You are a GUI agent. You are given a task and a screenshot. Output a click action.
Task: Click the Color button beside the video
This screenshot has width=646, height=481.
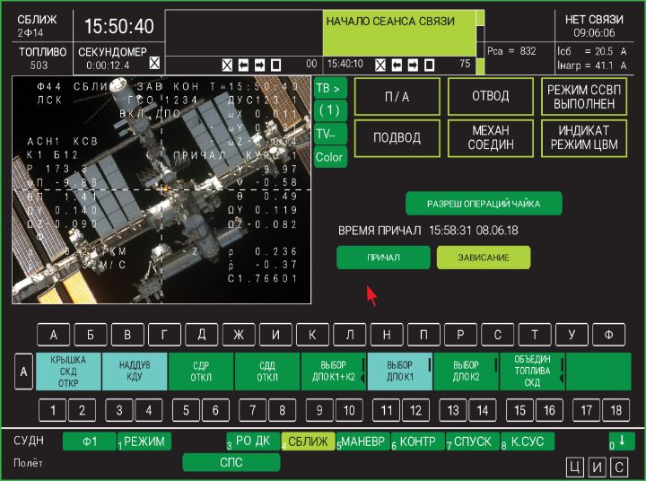coord(329,156)
